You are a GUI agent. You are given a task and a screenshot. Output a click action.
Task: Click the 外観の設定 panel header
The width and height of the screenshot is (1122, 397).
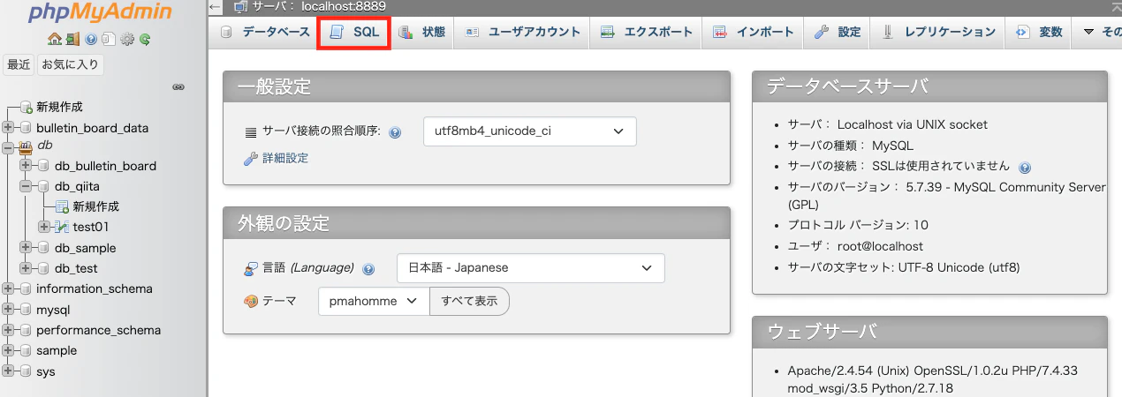point(477,223)
